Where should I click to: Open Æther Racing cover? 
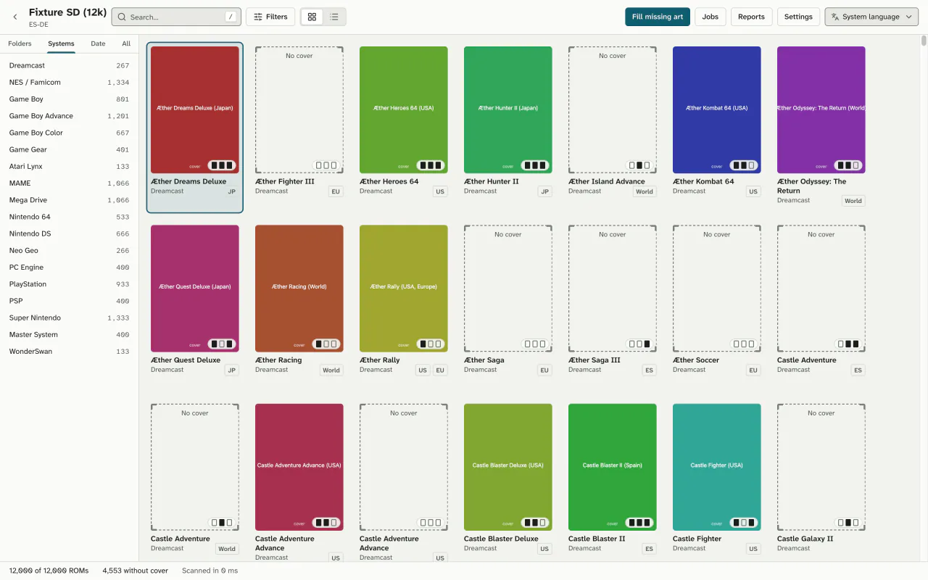299,289
